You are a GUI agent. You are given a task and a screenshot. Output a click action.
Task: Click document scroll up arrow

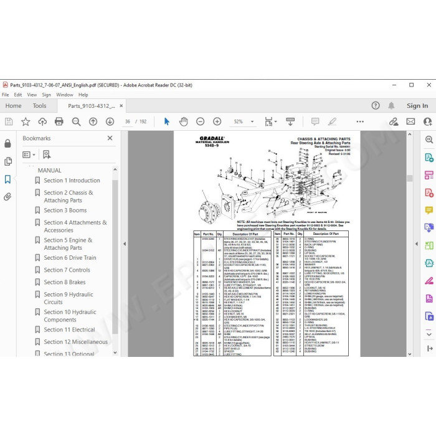pyautogui.click(x=410, y=135)
